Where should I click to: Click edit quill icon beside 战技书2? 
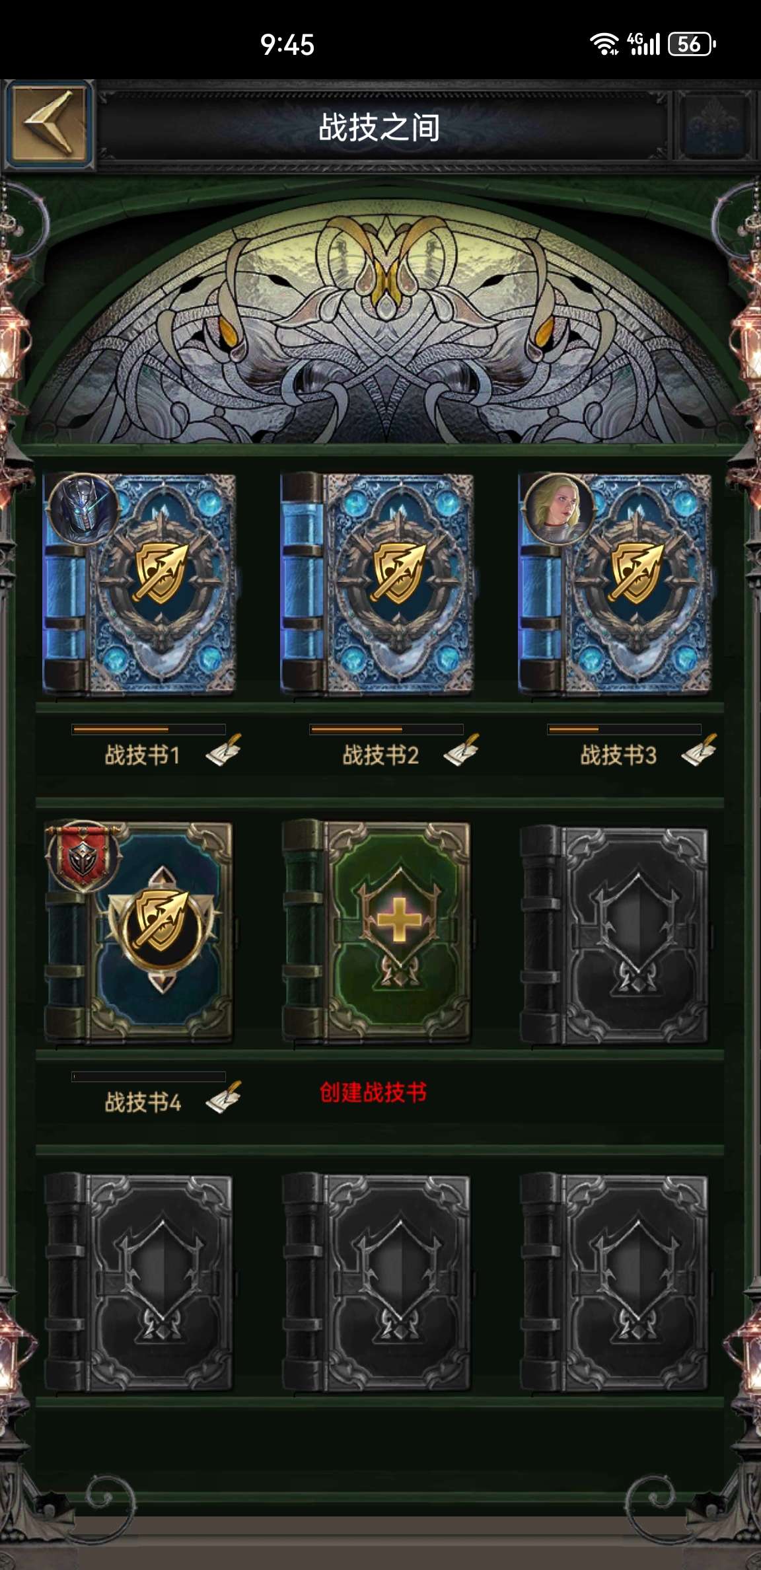461,751
